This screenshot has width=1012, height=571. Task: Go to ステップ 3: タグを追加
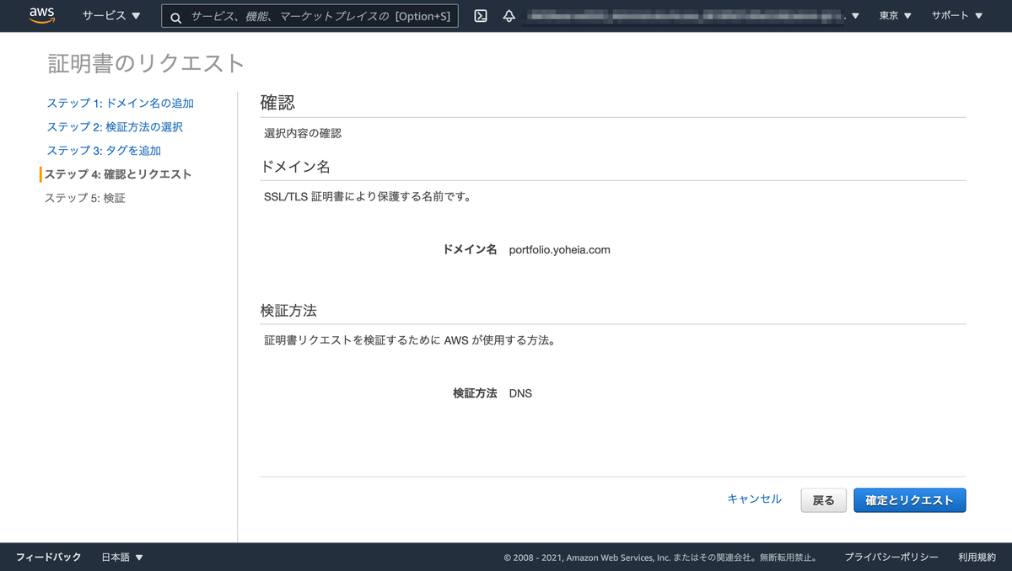coord(104,150)
